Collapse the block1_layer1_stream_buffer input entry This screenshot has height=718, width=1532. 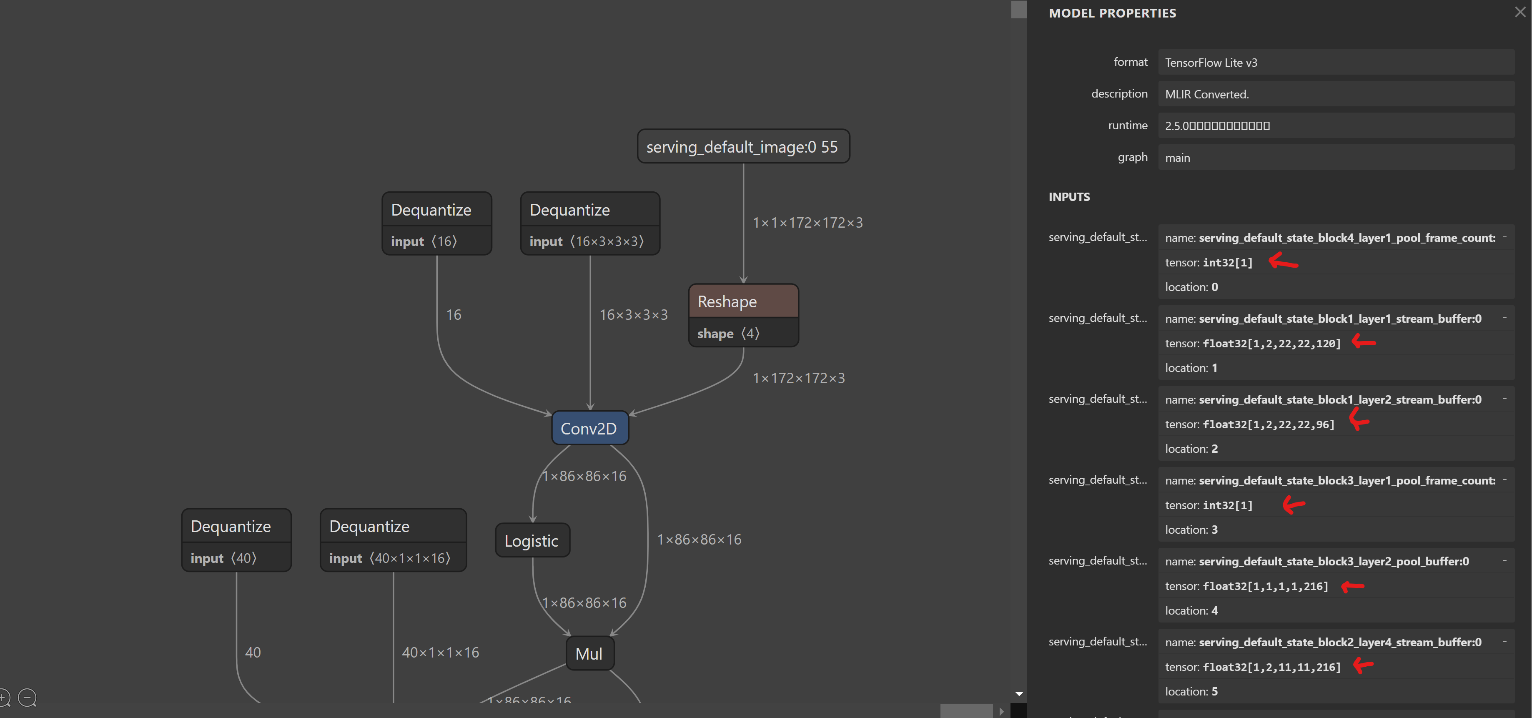[1504, 318]
